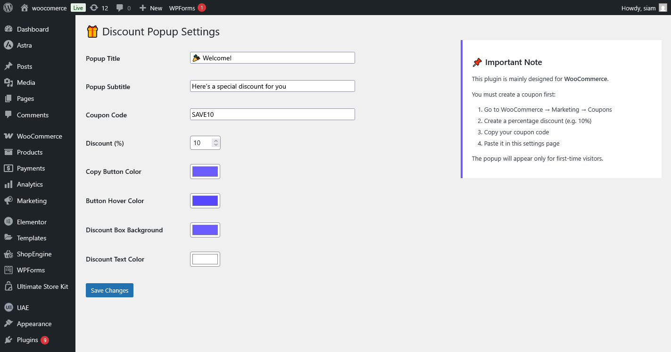
Task: Open the New menu in admin bar
Action: point(150,8)
